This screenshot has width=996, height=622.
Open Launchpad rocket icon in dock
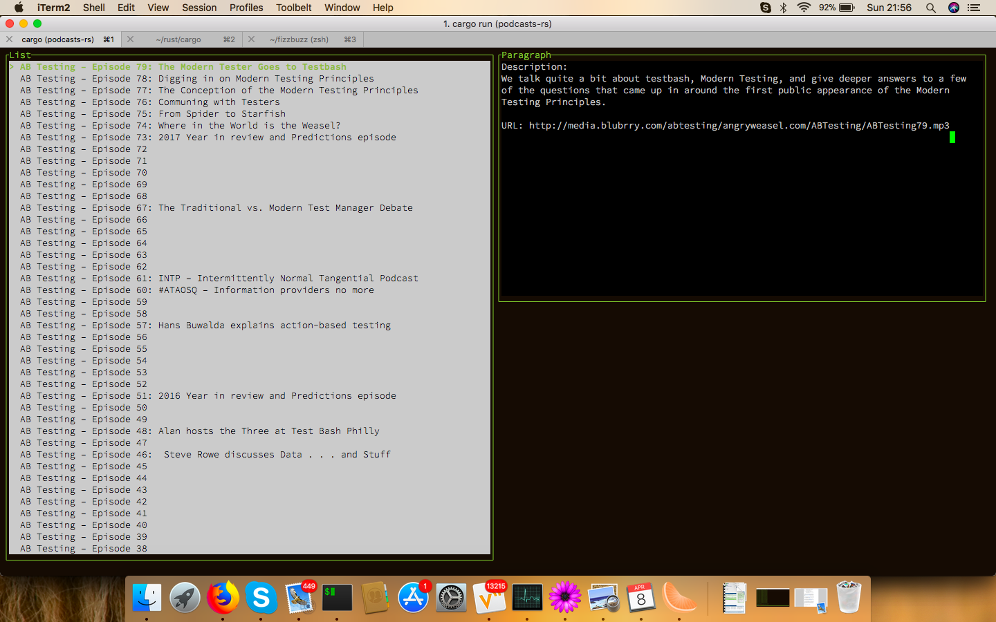185,598
